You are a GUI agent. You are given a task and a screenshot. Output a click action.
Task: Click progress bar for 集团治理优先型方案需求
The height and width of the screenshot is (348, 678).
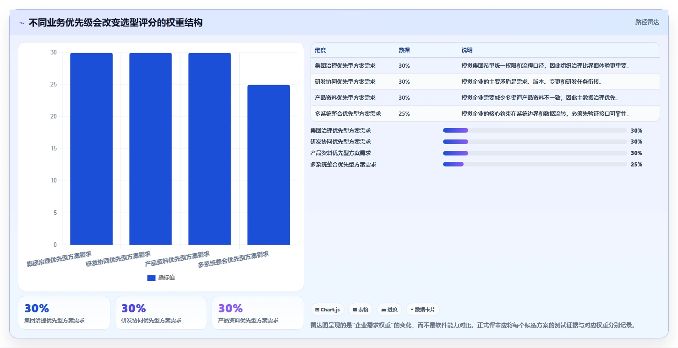pos(535,130)
